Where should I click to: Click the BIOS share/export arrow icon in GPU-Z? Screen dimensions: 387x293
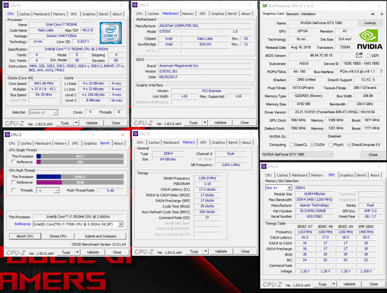(359, 55)
